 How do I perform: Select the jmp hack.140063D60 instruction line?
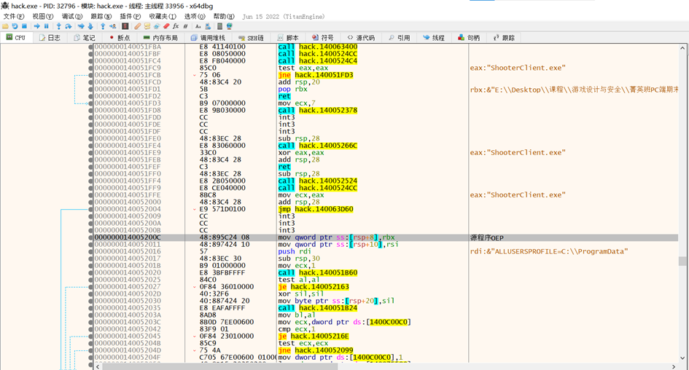[x=315, y=209]
